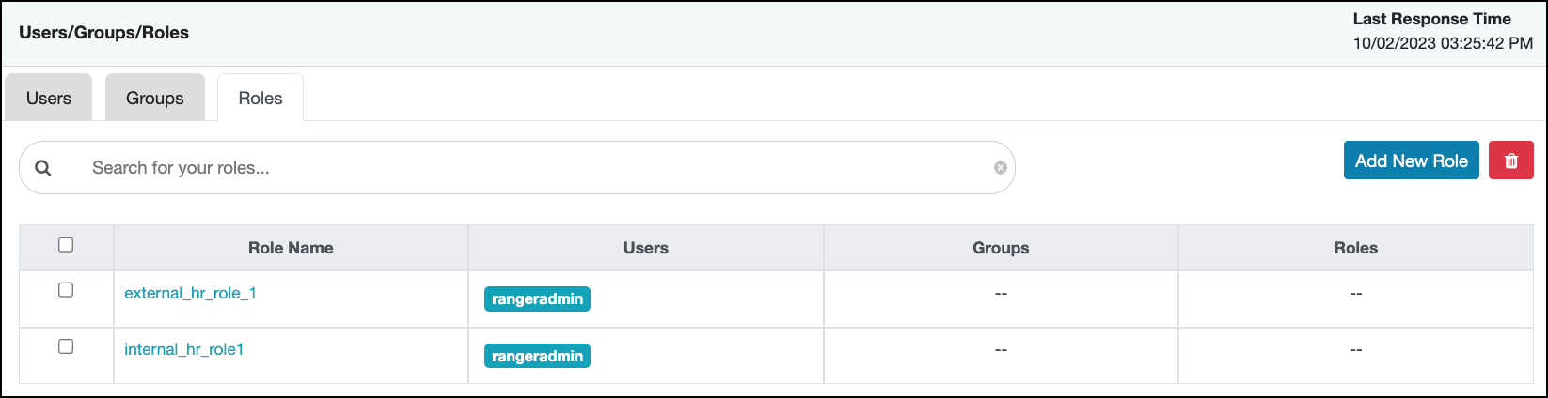
Task: Click the Groups column header
Action: pyautogui.click(x=1001, y=248)
